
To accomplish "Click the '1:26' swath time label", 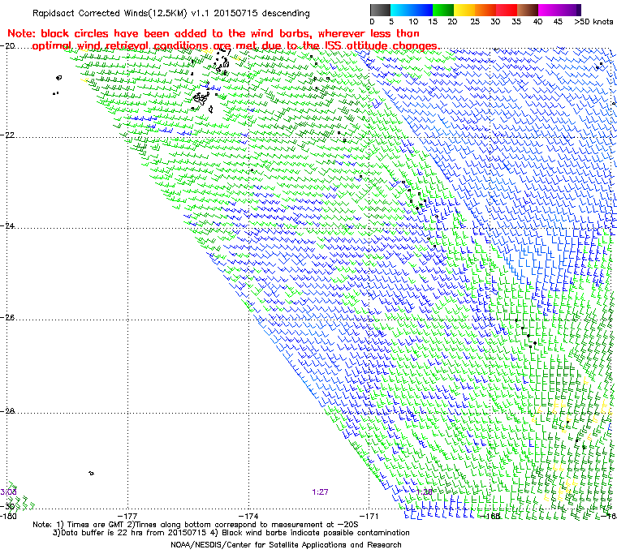I will point(424,492).
